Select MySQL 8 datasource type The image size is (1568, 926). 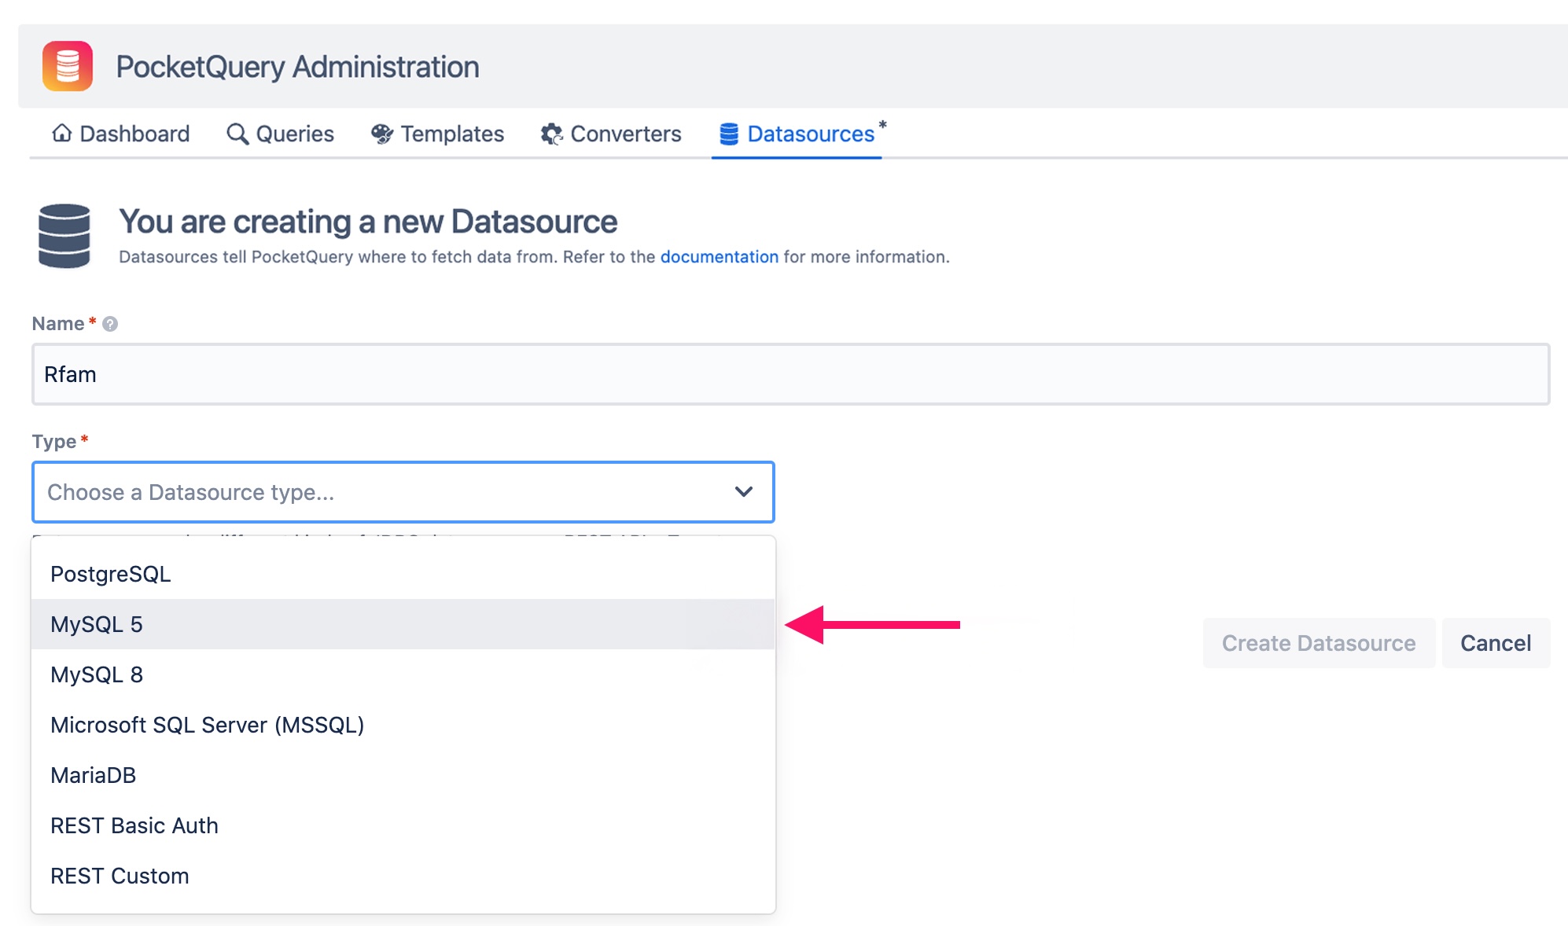tap(403, 674)
